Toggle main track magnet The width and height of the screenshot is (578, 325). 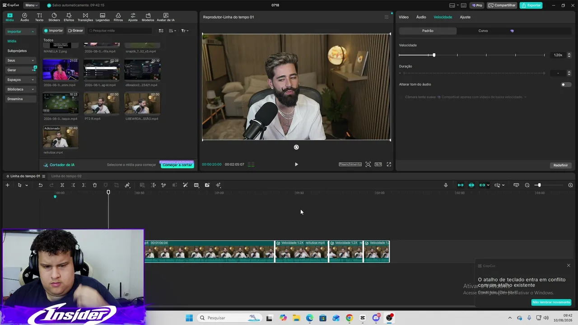click(460, 185)
